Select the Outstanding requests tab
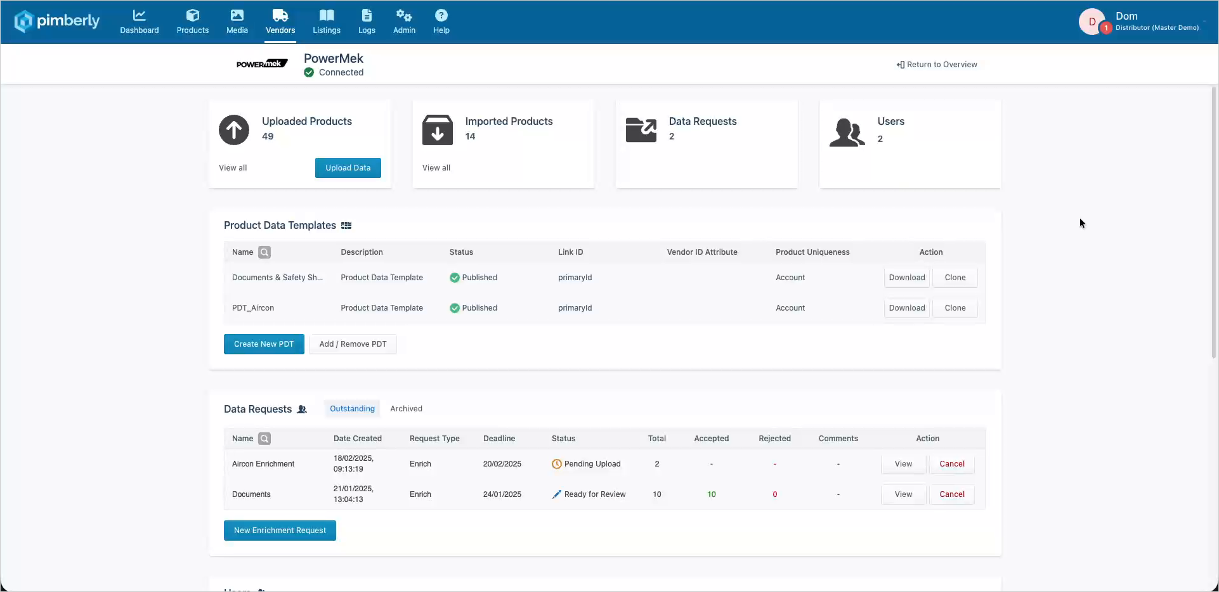This screenshot has height=592, width=1219. [352, 409]
